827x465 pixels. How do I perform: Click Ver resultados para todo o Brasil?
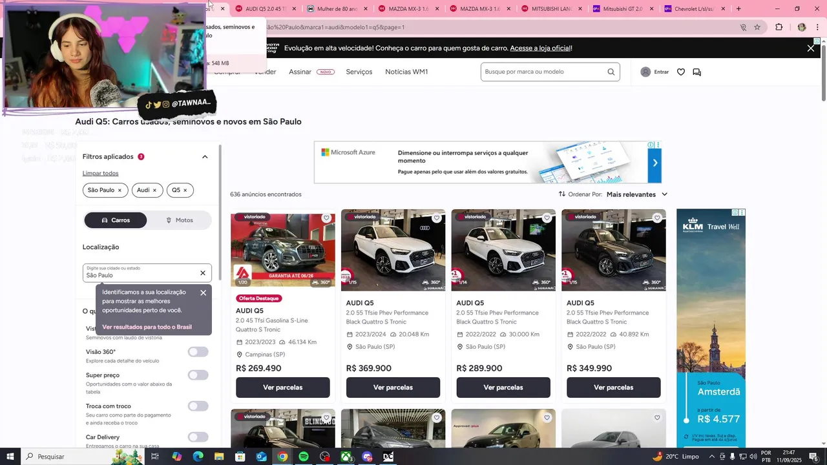[147, 327]
